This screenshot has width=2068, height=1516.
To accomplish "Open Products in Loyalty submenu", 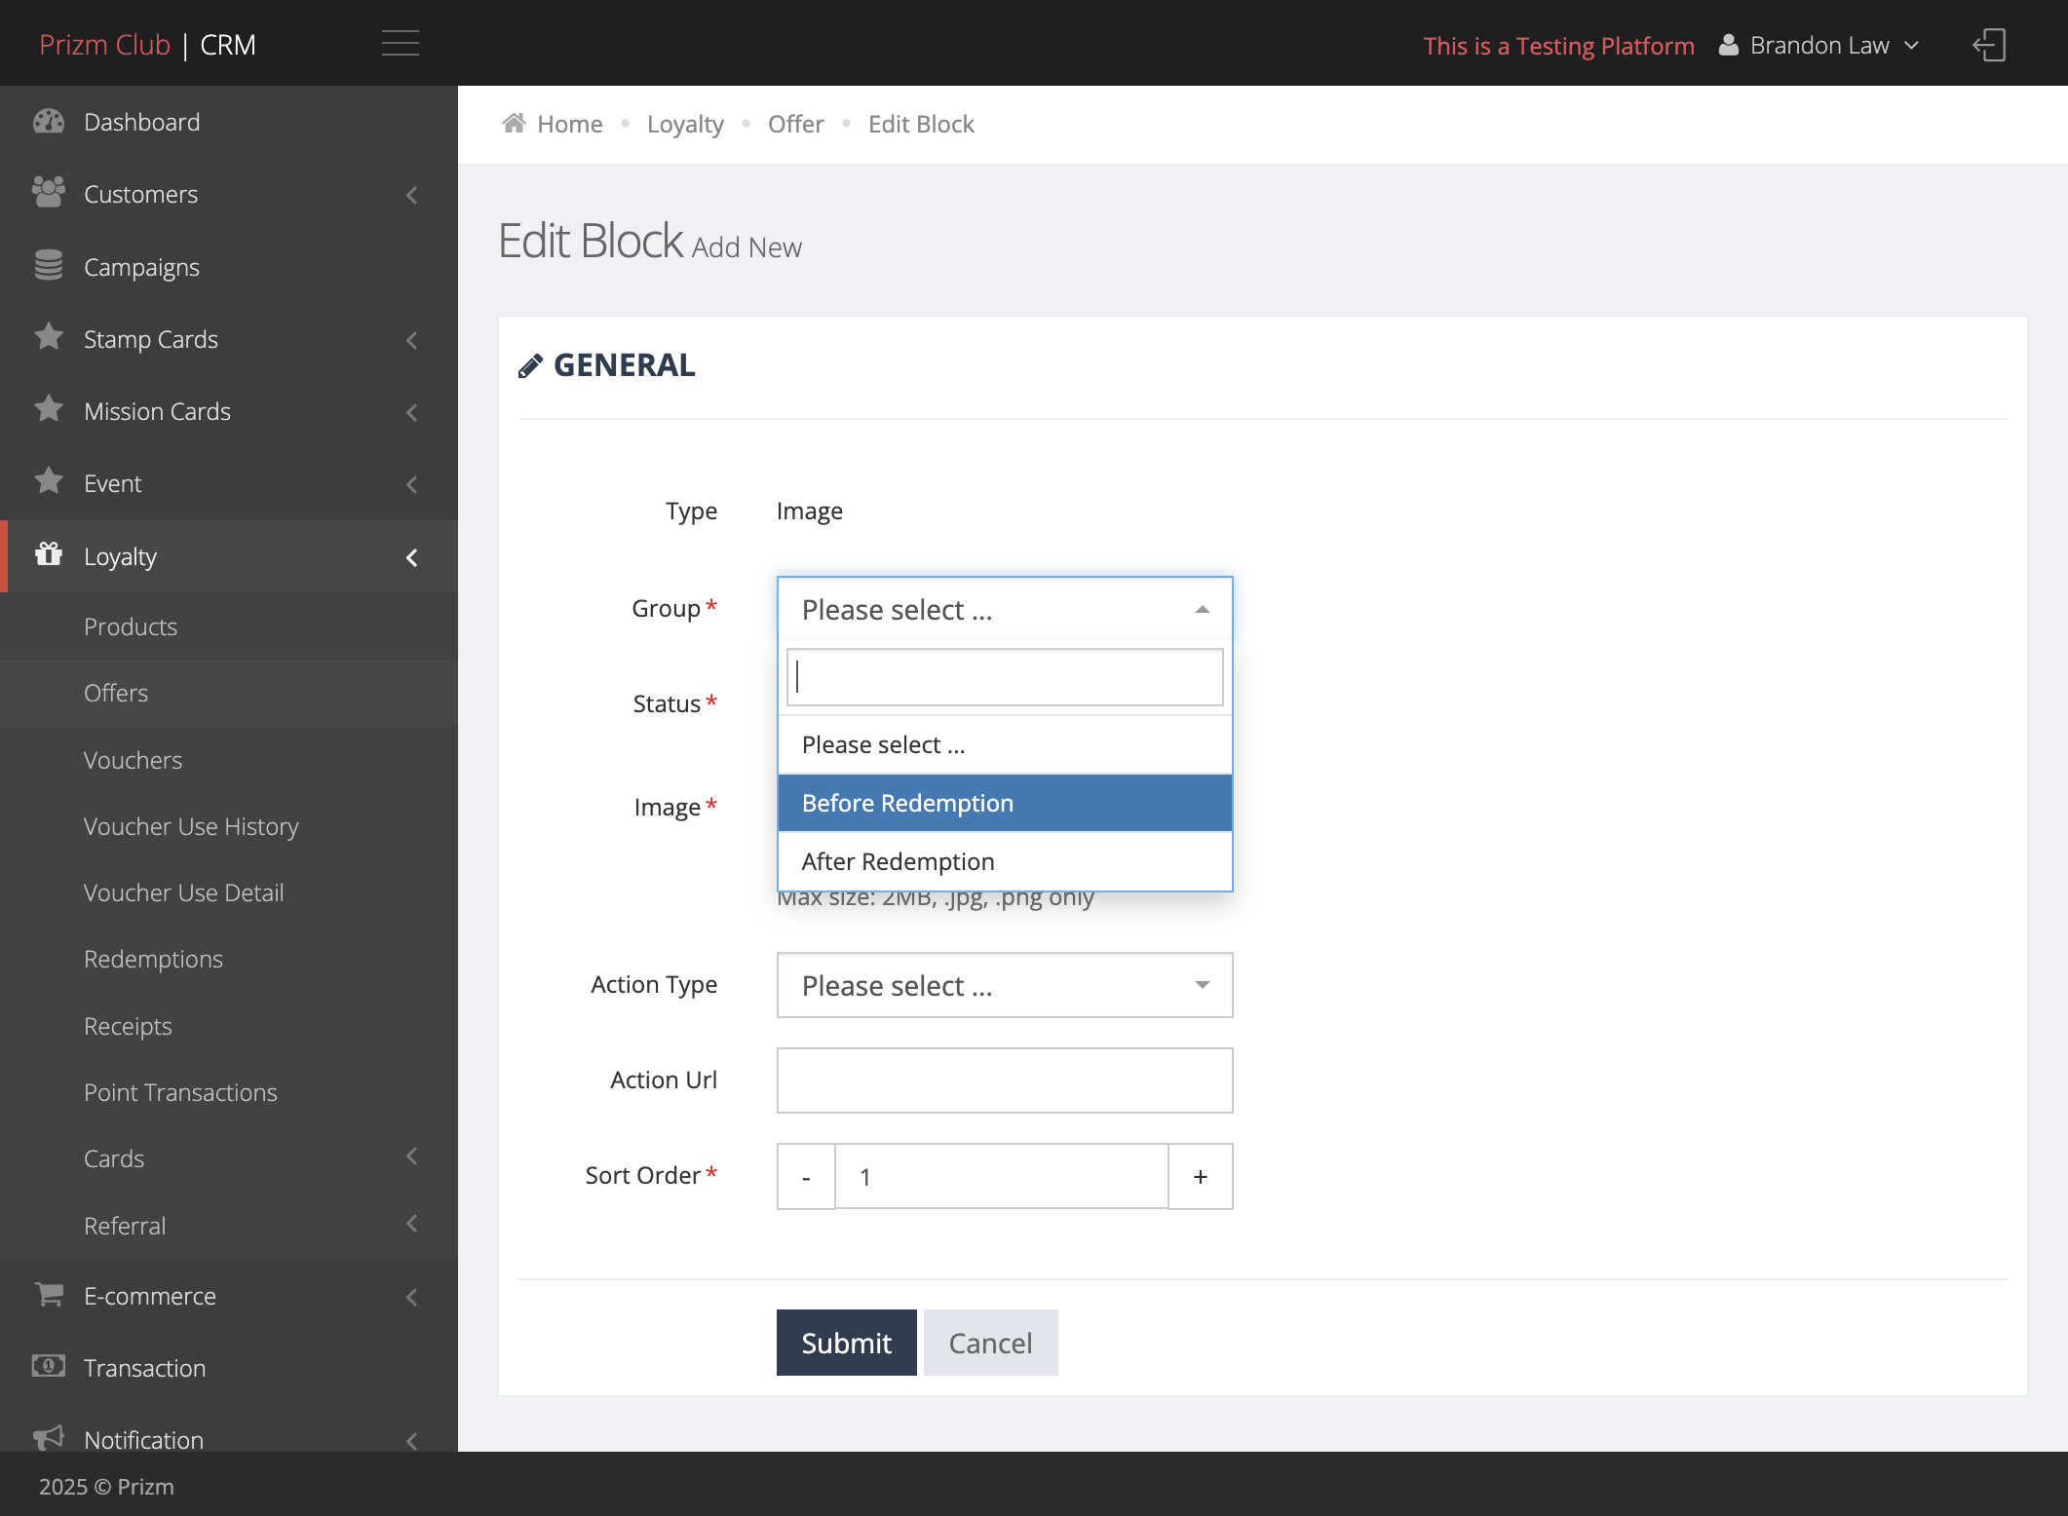I will (x=131, y=626).
